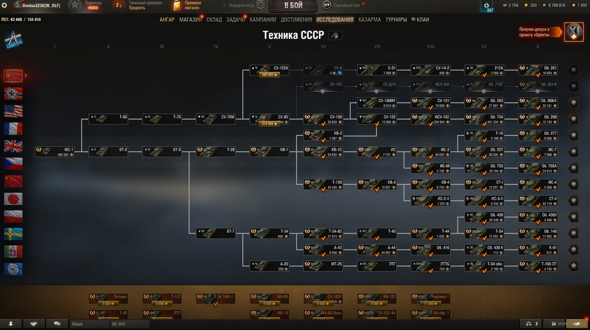Image resolution: width=590 pixels, height=330 pixels.
Task: Click the gold balance 2 754
Action: pos(510,5)
